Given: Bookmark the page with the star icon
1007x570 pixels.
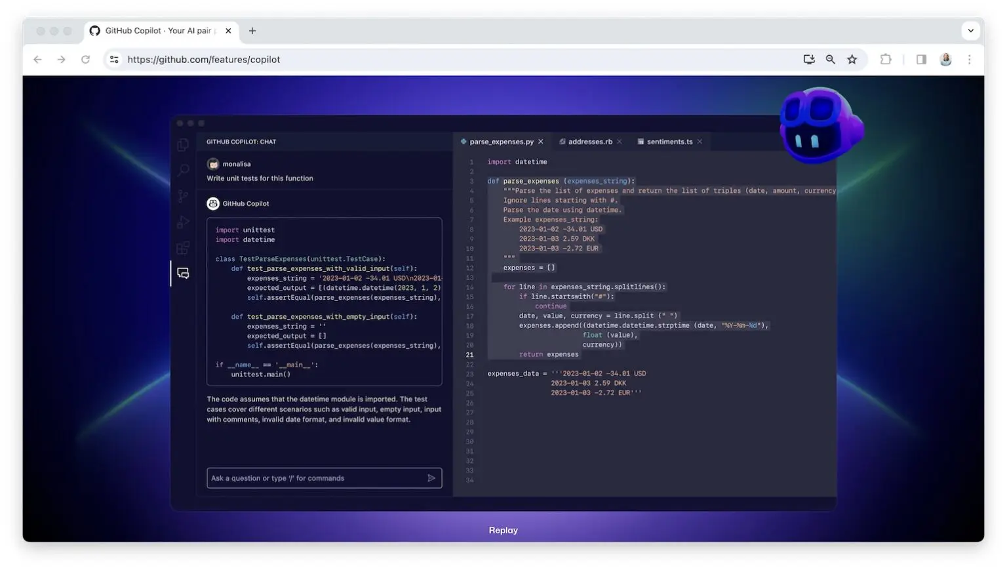Looking at the screenshot, I should click(852, 59).
